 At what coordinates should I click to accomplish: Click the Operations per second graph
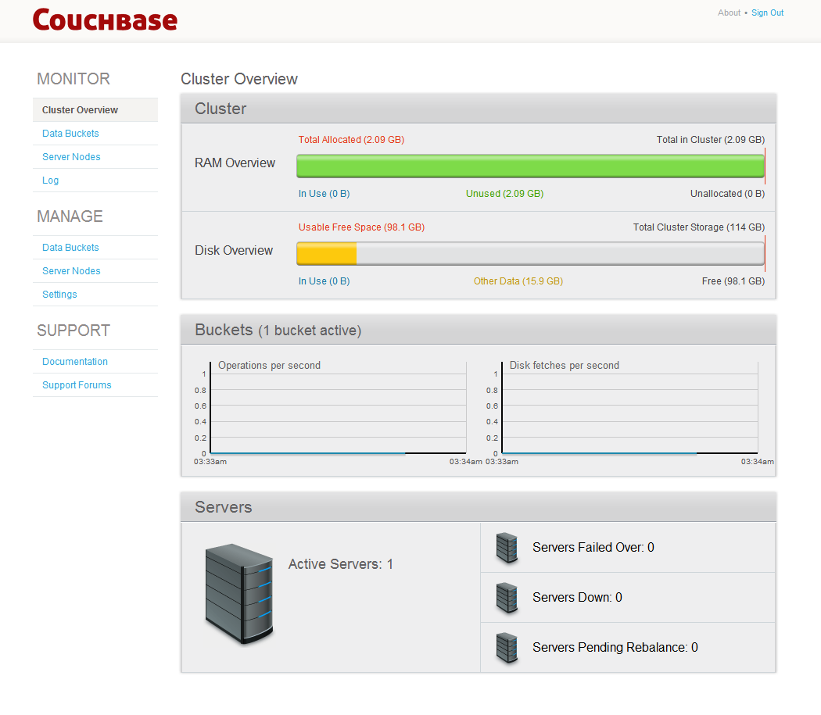(338, 408)
